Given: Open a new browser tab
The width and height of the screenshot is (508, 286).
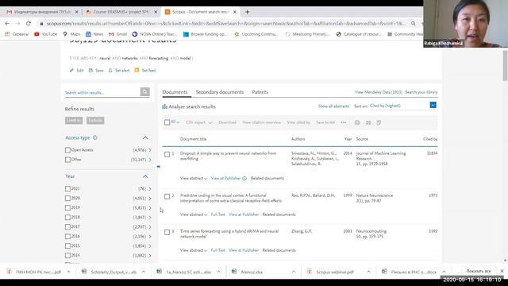Looking at the screenshot, I should [x=247, y=12].
